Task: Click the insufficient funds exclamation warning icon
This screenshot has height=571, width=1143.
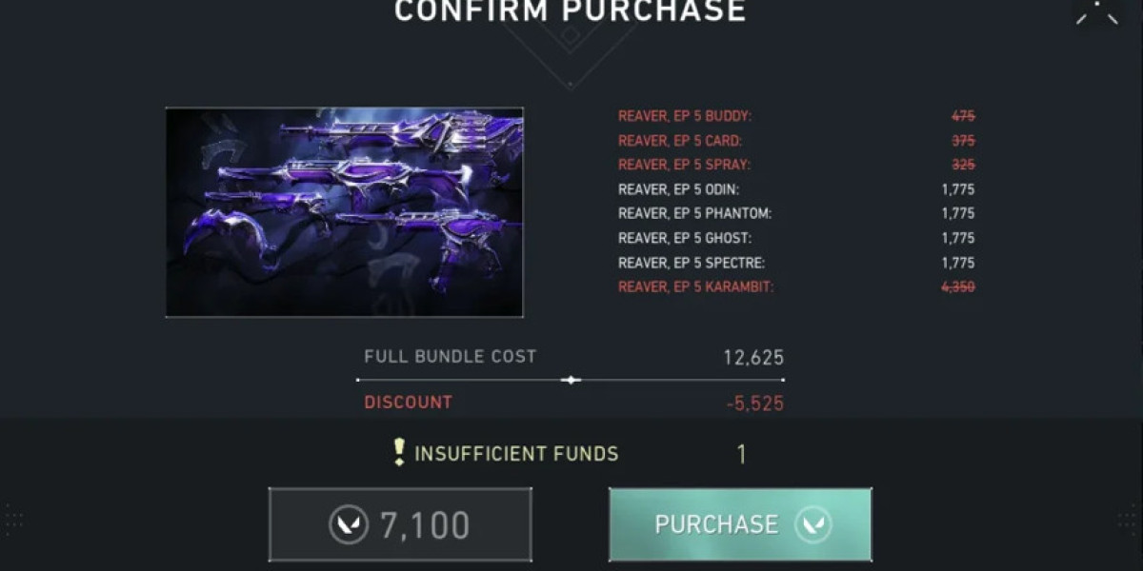Action: tap(399, 453)
